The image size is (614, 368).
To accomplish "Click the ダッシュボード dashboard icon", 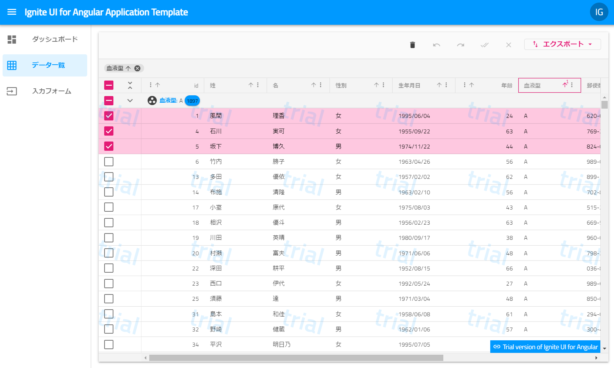I will [12, 39].
